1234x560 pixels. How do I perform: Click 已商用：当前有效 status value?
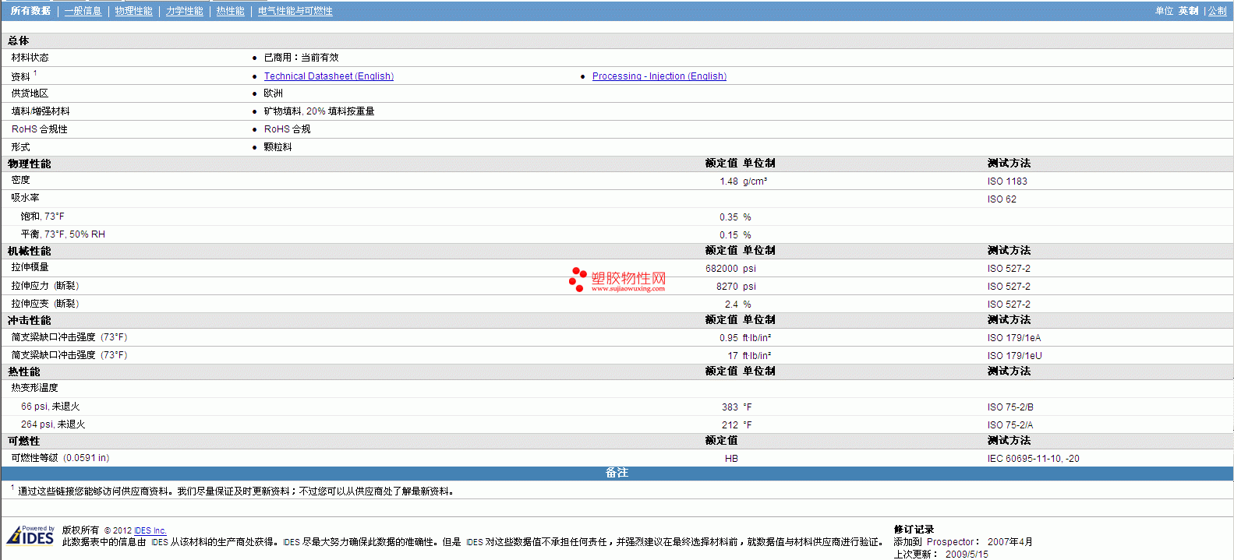coord(301,58)
